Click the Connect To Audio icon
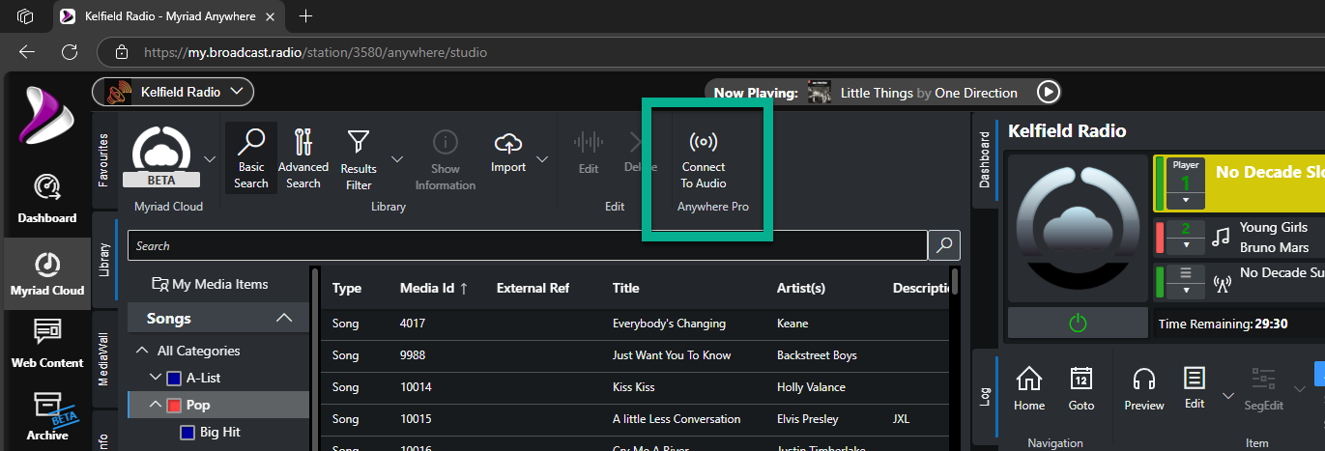This screenshot has width=1325, height=451. (x=704, y=142)
